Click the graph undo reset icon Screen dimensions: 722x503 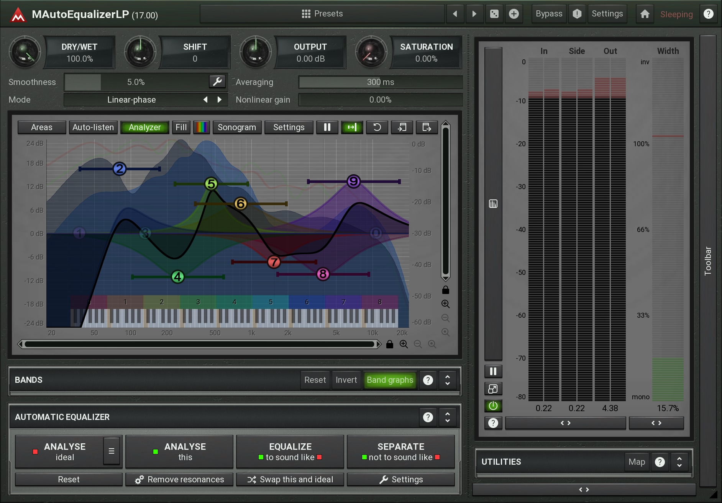pos(377,127)
